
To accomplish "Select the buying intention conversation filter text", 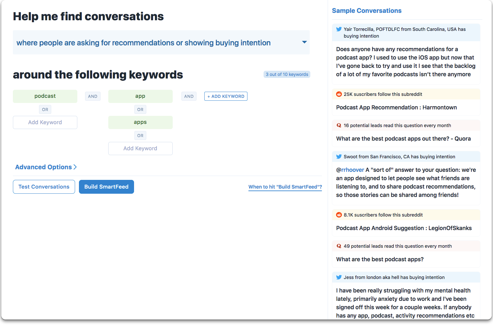I will [143, 43].
